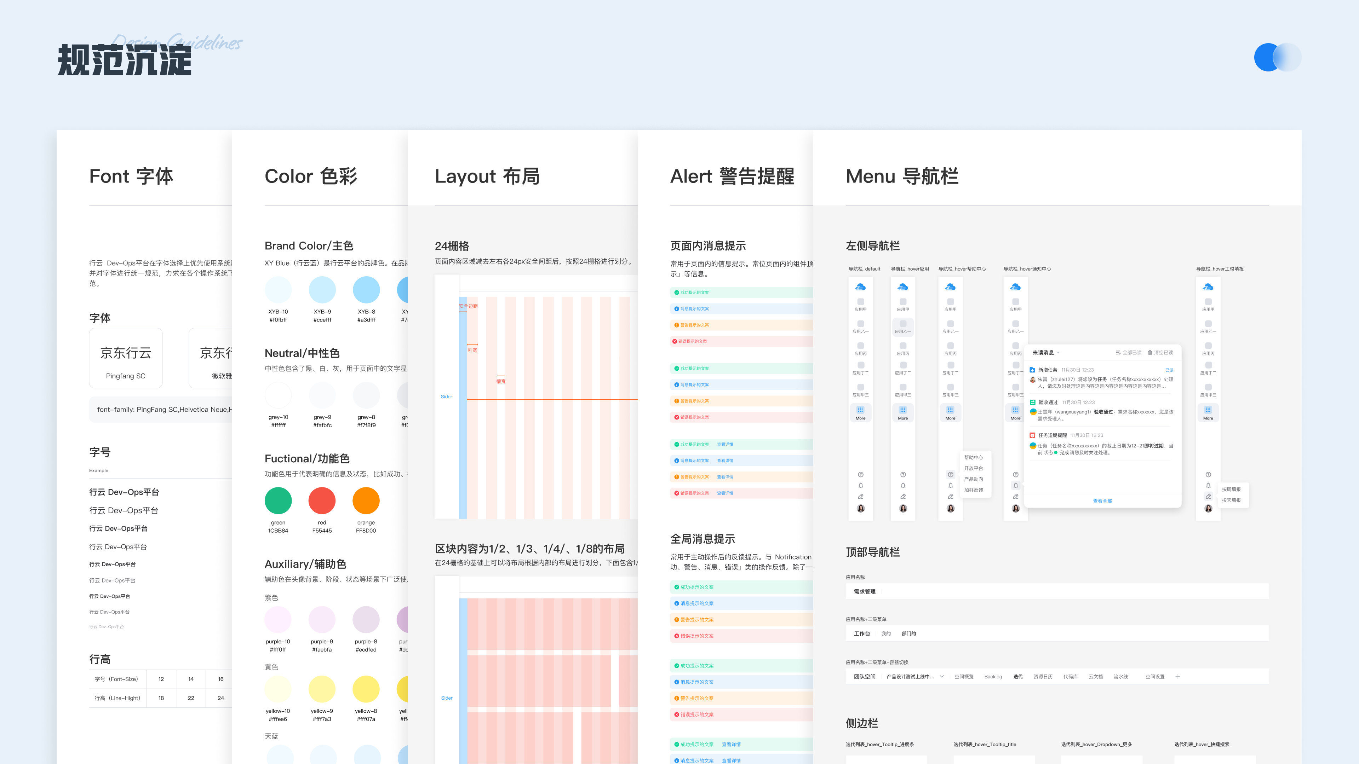Screen dimensions: 1359x764
Task: Click the highlighted pencil icon in 导航栏_hover工时填报 sidebar
Action: [x=1208, y=497]
